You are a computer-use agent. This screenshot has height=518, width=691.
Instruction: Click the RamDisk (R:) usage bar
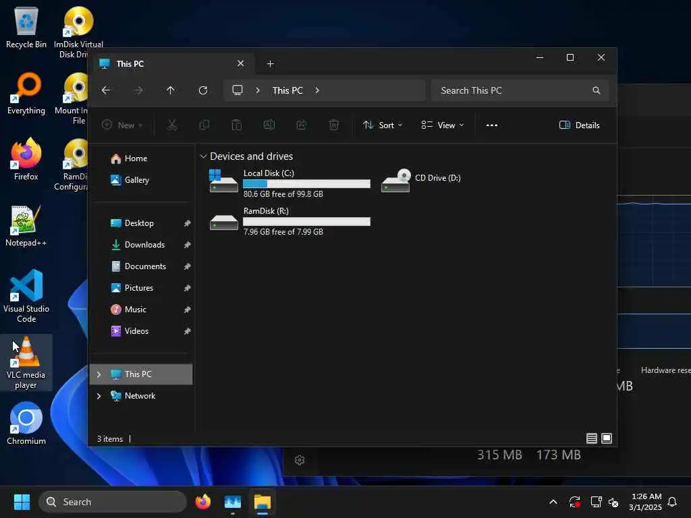pos(307,221)
